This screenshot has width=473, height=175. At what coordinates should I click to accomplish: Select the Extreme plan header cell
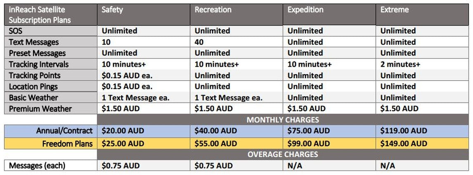tap(394, 10)
